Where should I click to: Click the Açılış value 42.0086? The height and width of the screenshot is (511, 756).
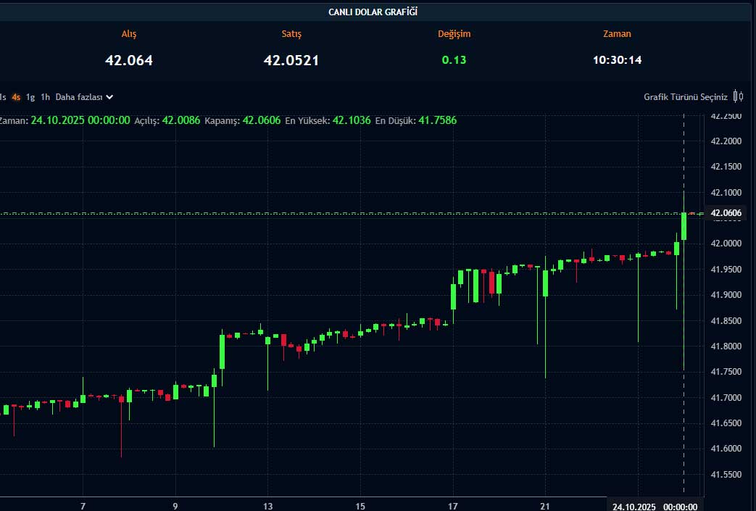180,120
